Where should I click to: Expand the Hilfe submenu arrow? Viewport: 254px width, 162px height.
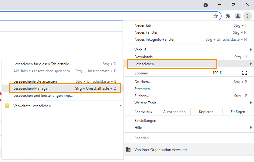click(x=251, y=128)
